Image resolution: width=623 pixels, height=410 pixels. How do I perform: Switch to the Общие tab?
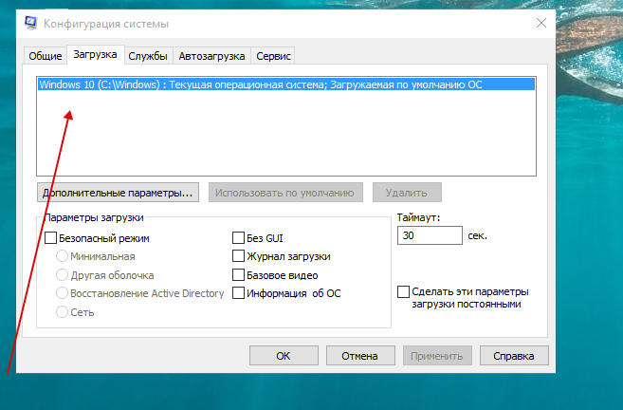click(46, 57)
